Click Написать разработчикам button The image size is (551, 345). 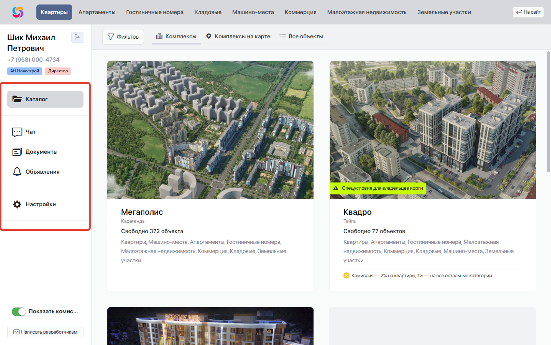[x=45, y=332]
